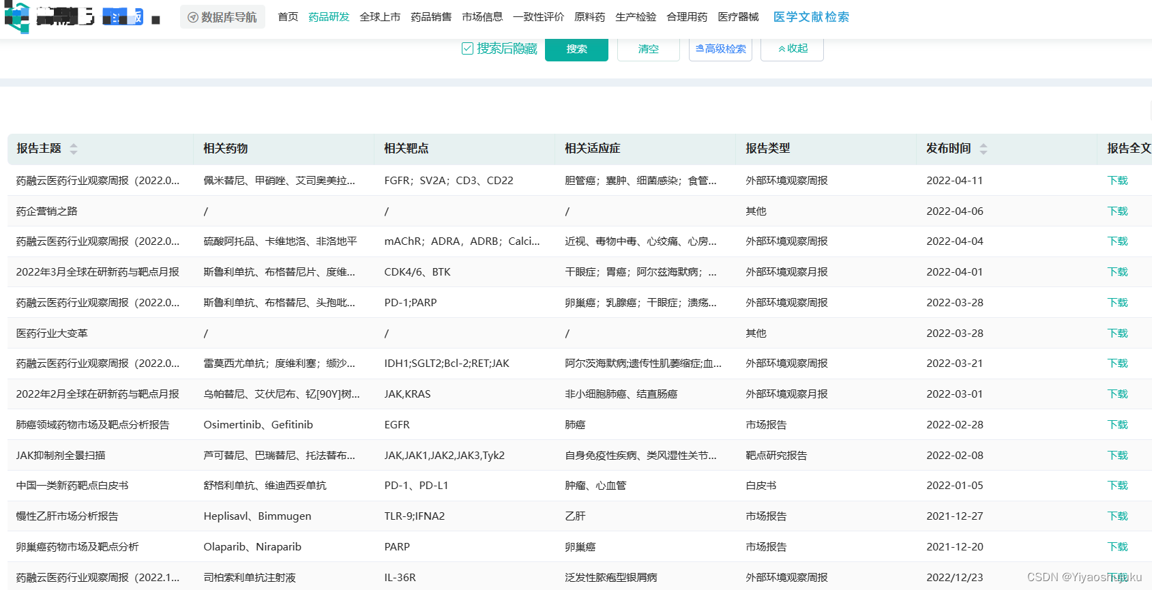Select the 药品研发 menu item
Screen dimensions: 1152x590
[329, 17]
